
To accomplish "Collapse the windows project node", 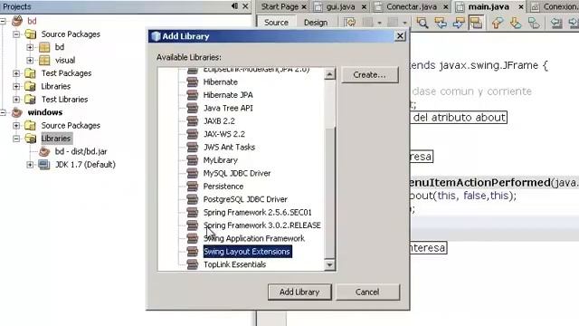I will point(3,112).
